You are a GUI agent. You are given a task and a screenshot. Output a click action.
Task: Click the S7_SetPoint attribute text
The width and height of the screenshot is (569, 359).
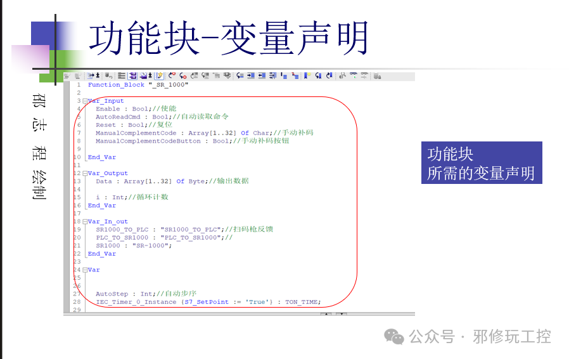tap(207, 302)
